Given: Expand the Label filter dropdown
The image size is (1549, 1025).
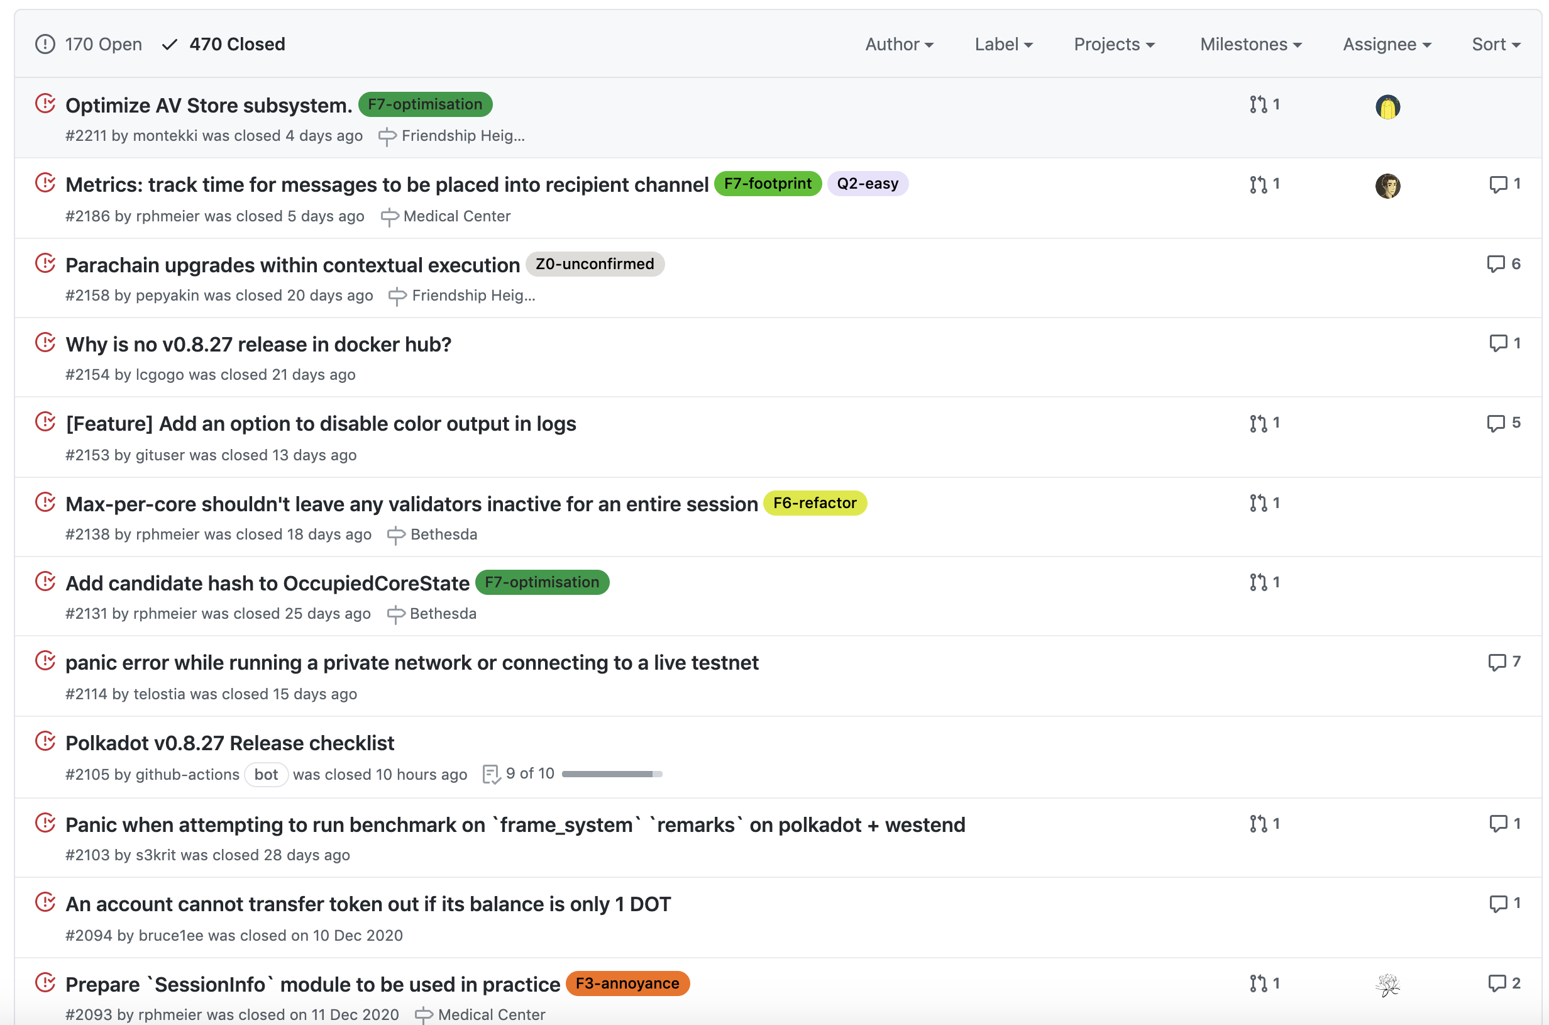Looking at the screenshot, I should 1003,45.
